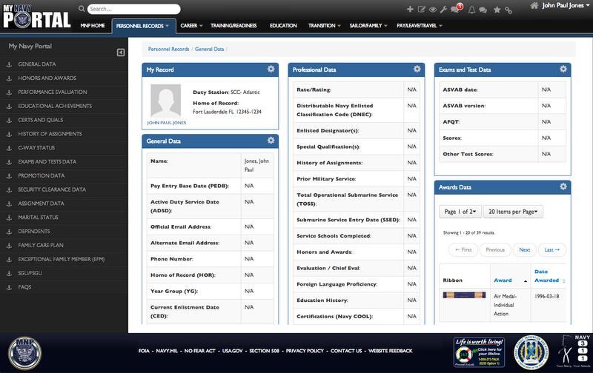
Task: Click Last in awards pagination
Action: click(x=551, y=250)
